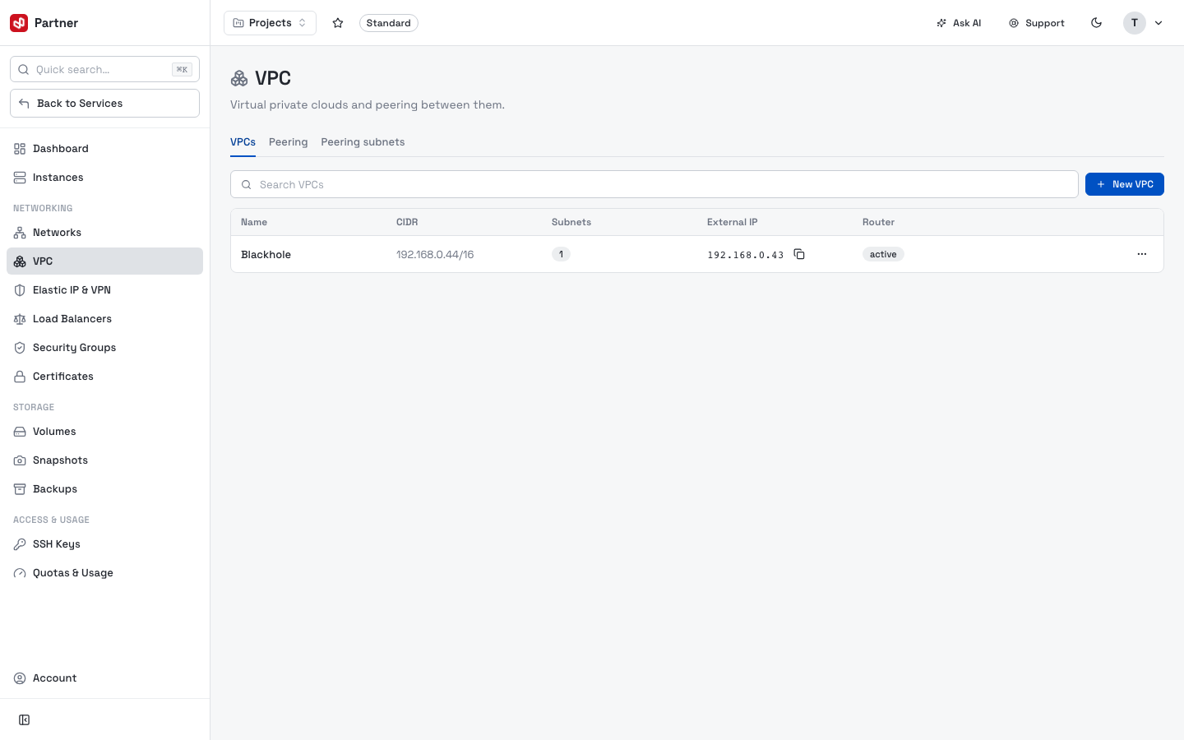Open Backups page
The image size is (1184, 740).
click(x=104, y=489)
